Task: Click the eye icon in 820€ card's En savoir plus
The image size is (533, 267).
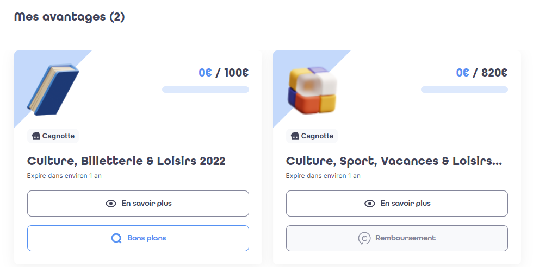Action: (x=370, y=204)
